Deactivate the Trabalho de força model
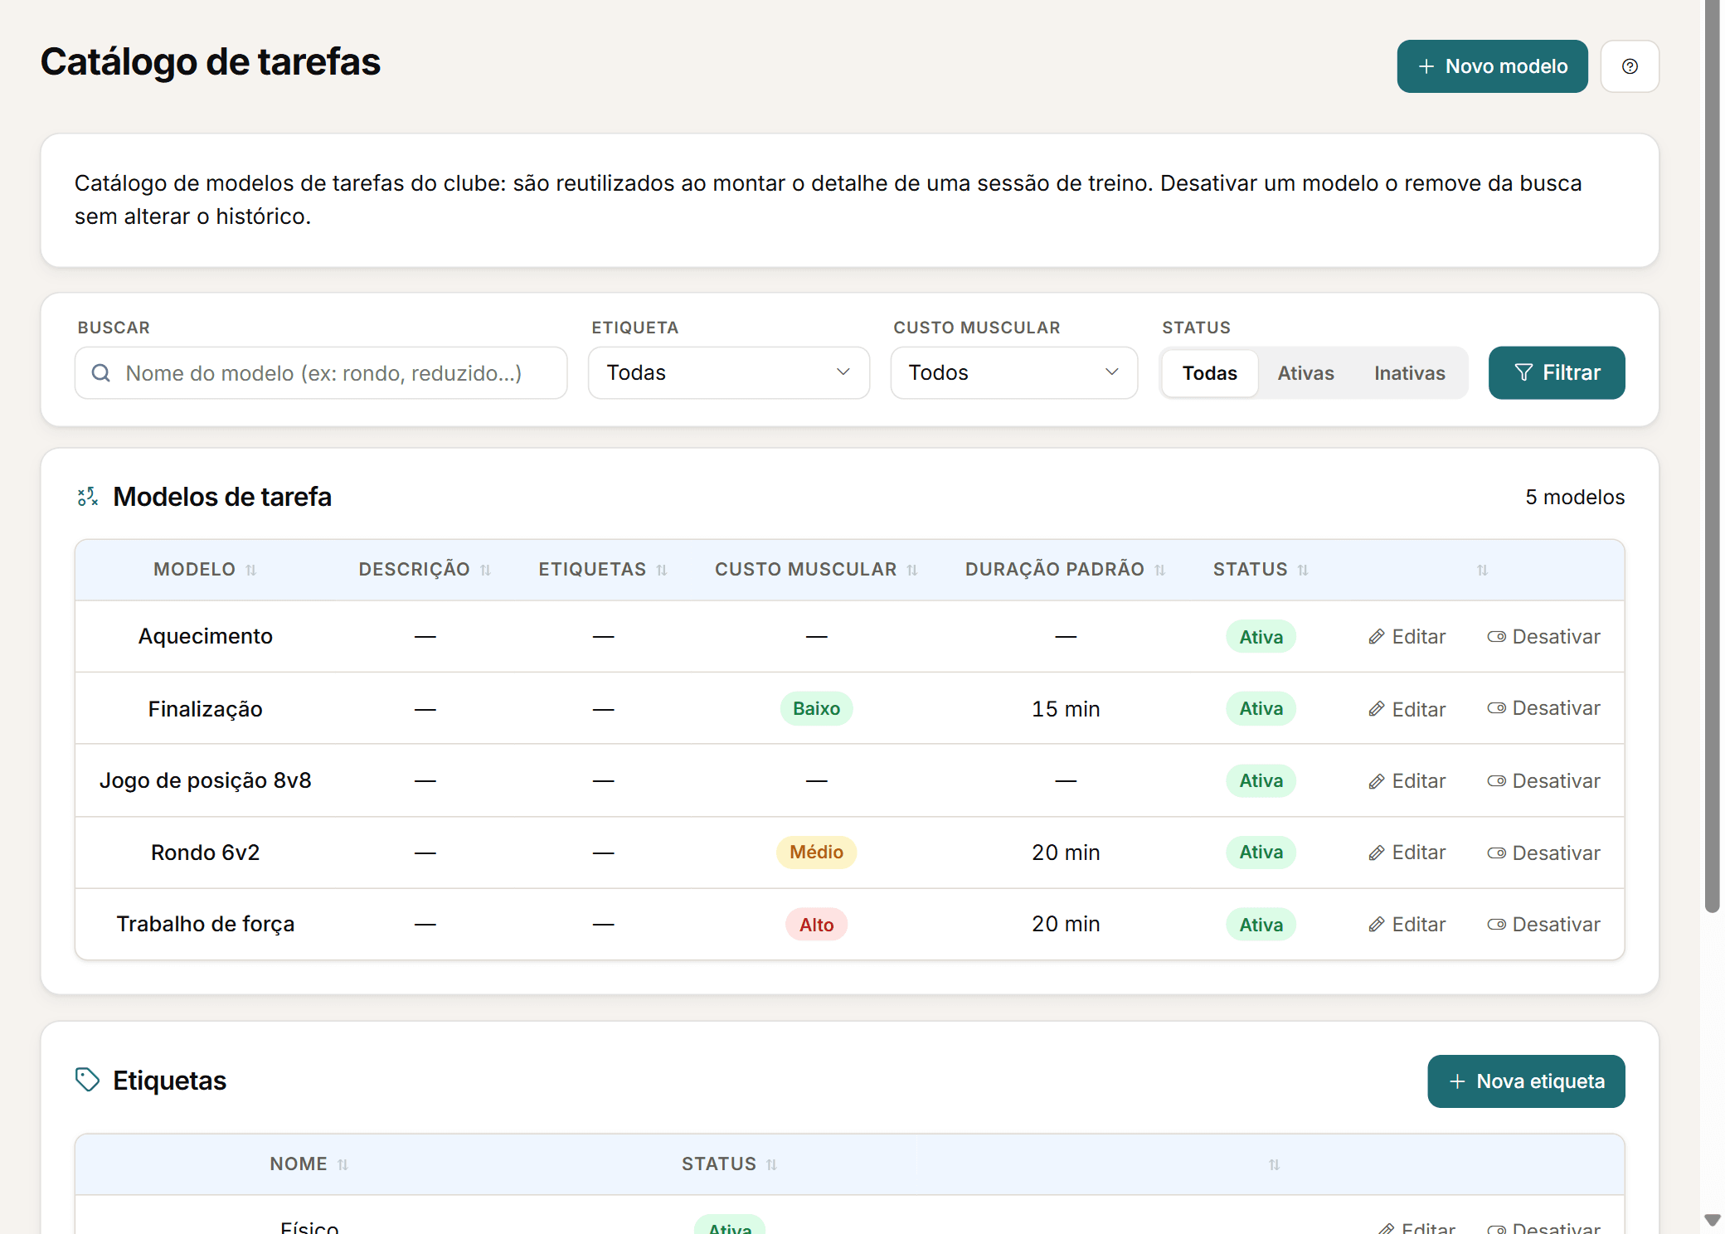Screen dimensions: 1725x1234 1543,925
